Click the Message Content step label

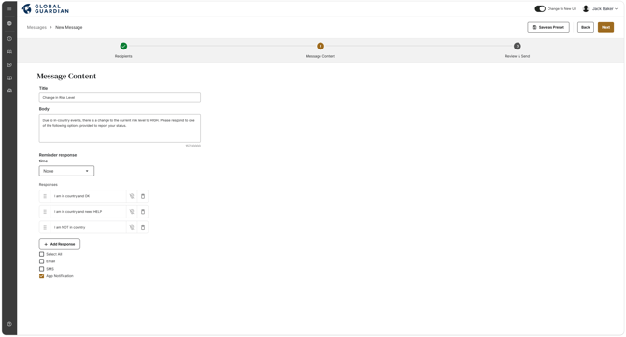[x=320, y=56]
